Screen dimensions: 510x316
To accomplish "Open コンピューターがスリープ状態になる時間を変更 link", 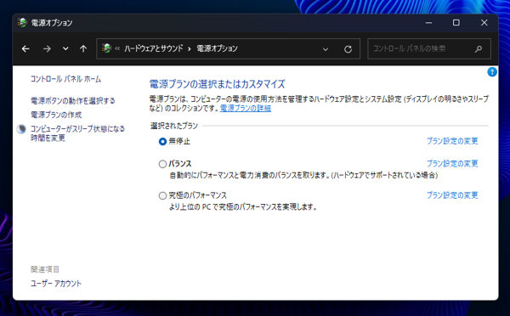I will pos(77,133).
